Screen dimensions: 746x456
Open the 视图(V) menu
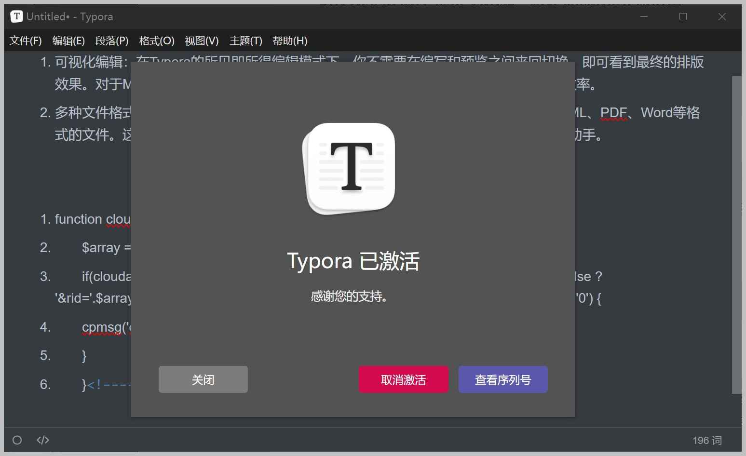click(202, 41)
